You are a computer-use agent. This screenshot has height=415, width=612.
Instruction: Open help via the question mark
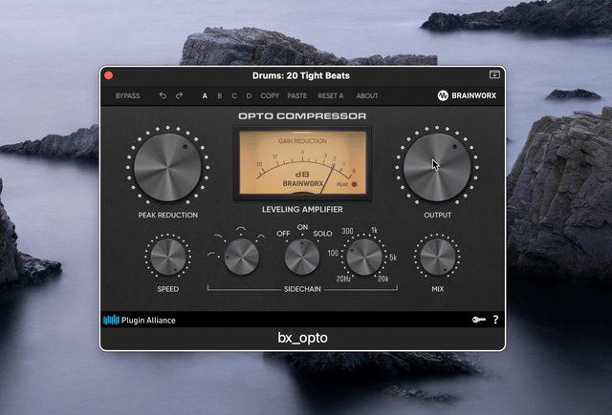[495, 320]
